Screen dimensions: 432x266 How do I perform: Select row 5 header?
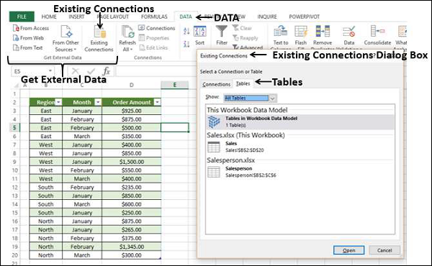tap(14, 128)
